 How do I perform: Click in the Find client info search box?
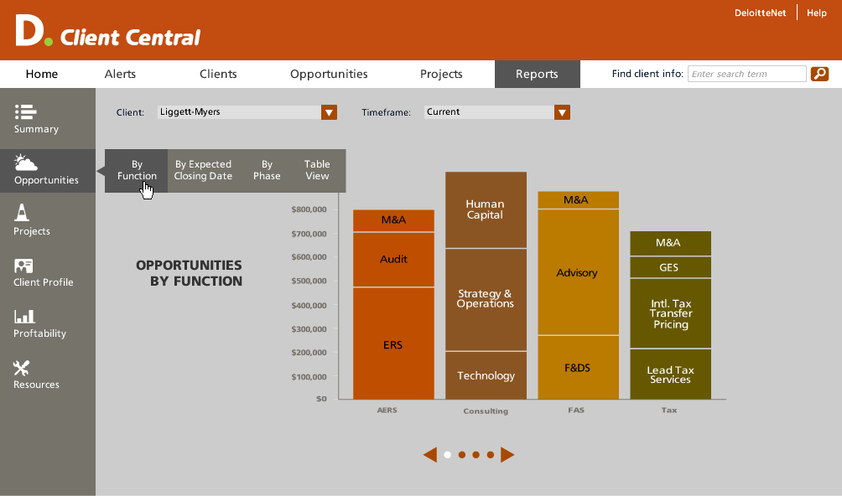point(747,74)
